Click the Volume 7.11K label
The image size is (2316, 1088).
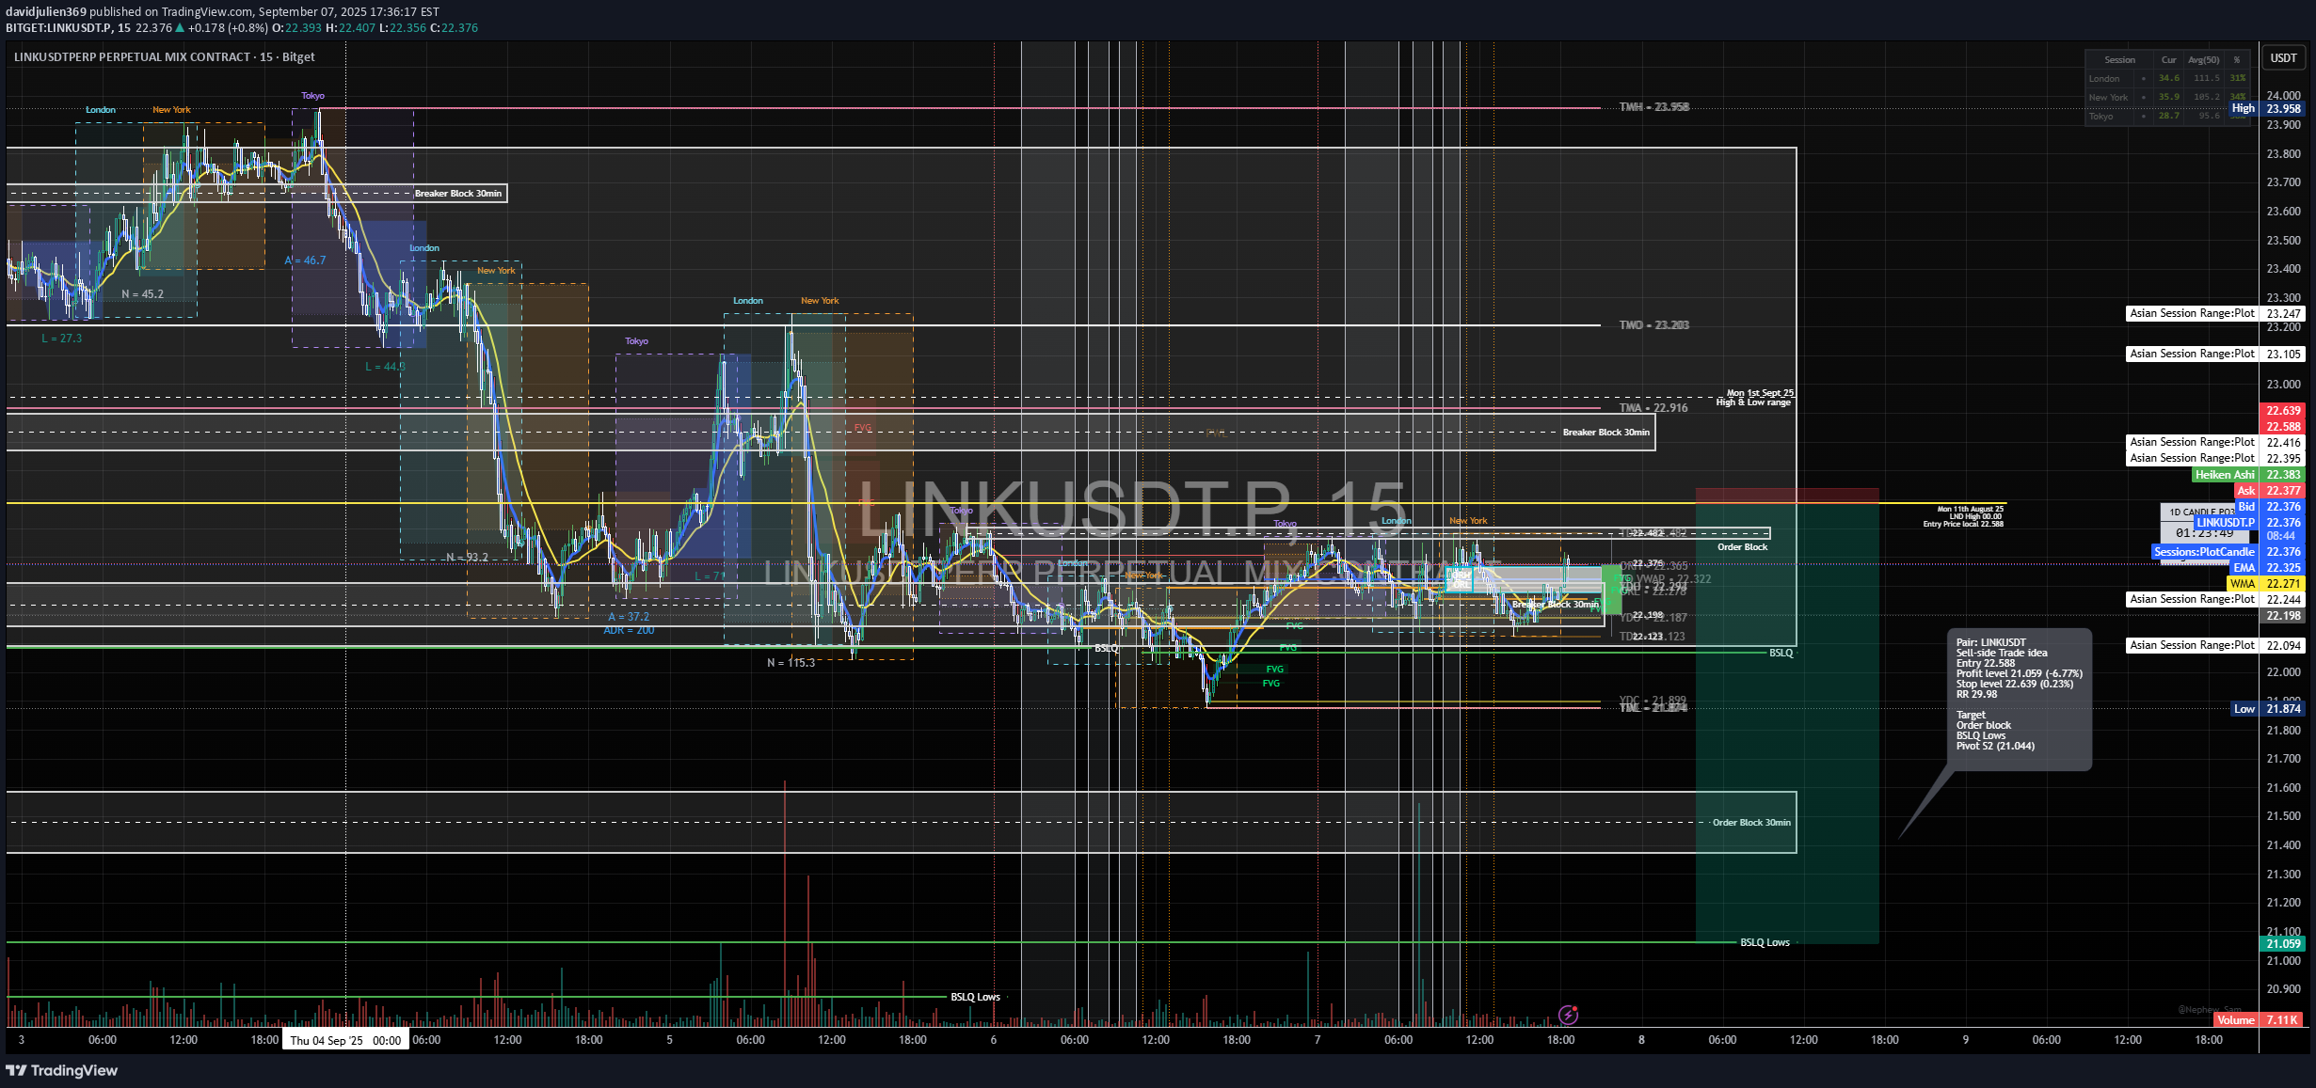(2259, 1019)
